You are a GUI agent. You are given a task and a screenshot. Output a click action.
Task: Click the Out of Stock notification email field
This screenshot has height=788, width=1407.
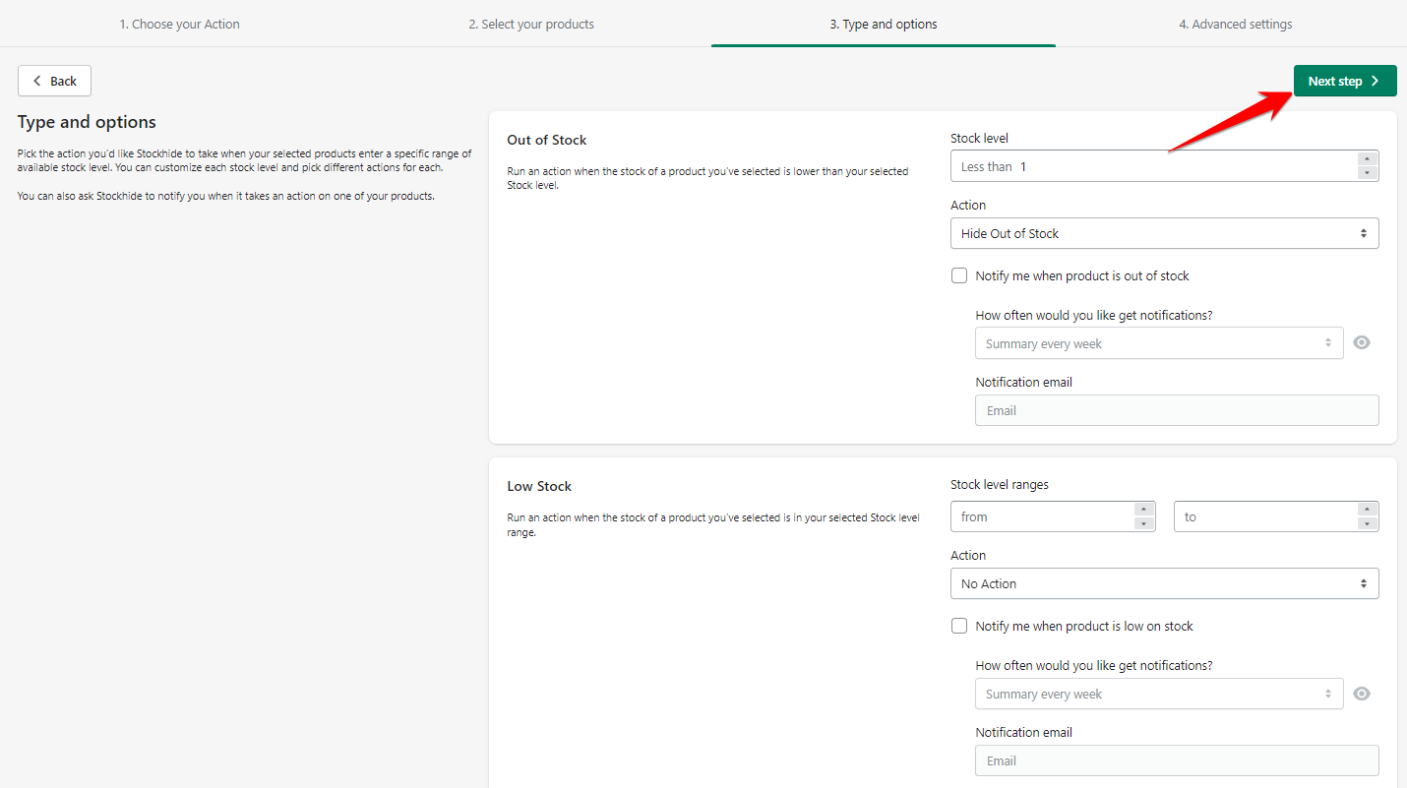(x=1176, y=411)
